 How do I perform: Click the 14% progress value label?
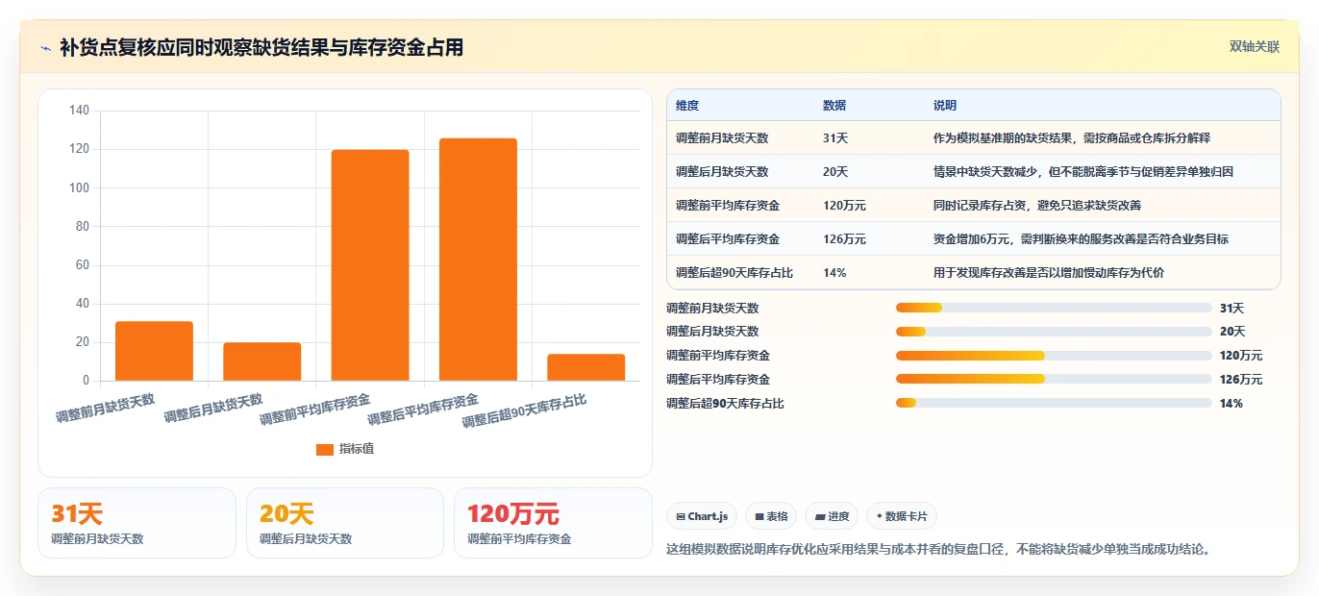point(1232,404)
